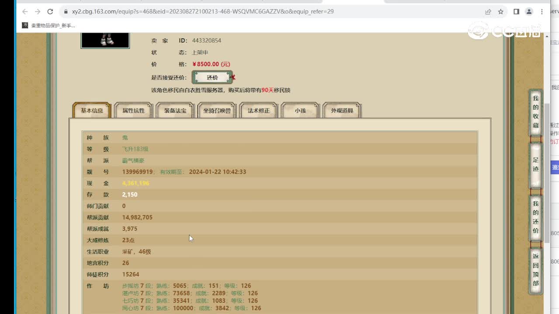Open Chrome three-dot menu
559x314 pixels.
pyautogui.click(x=542, y=12)
